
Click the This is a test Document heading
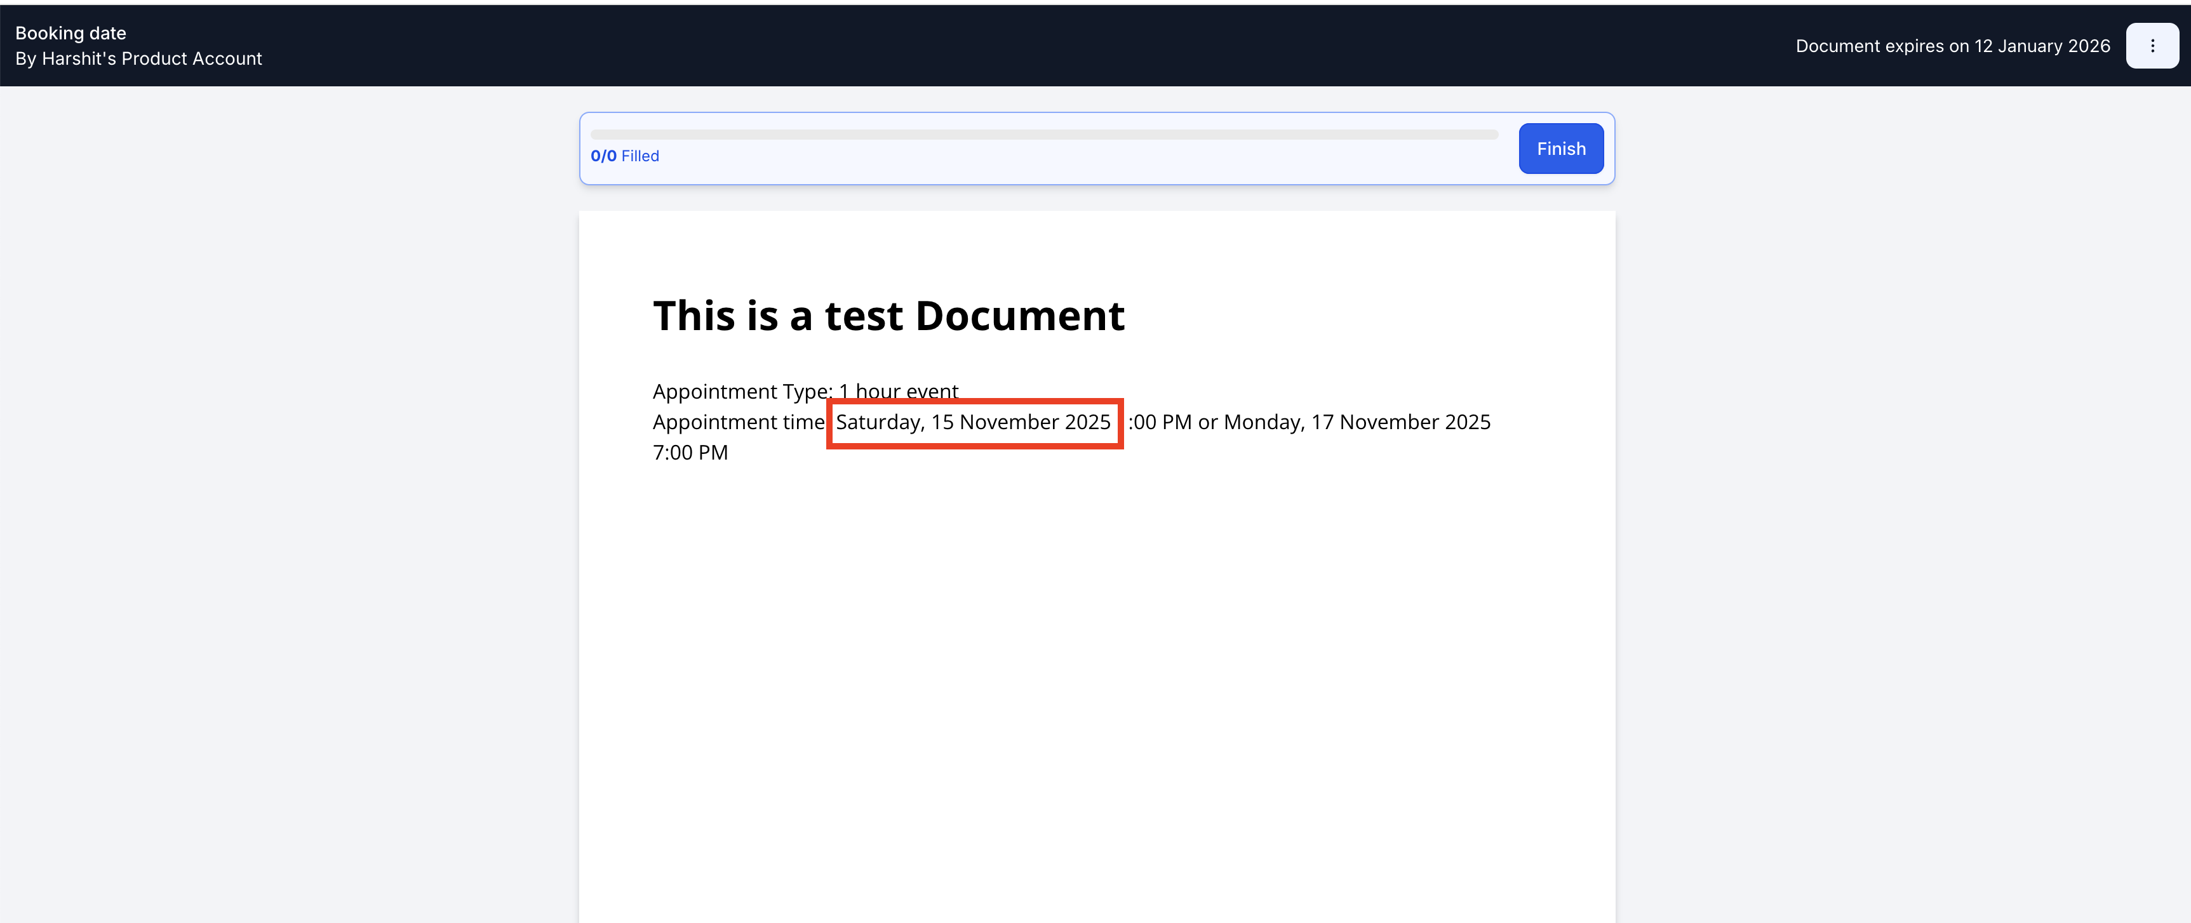(x=888, y=316)
